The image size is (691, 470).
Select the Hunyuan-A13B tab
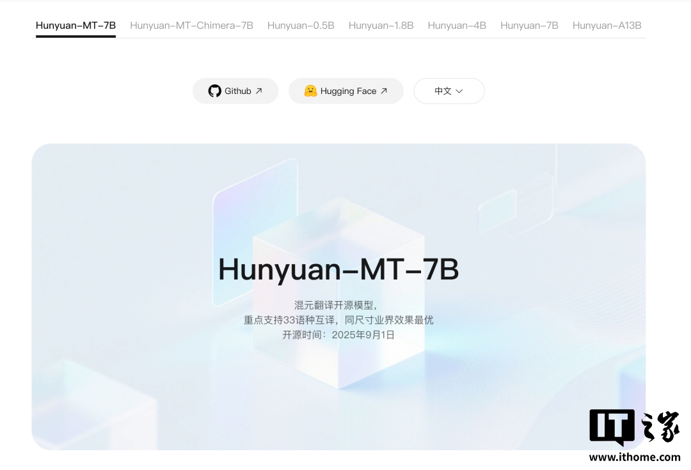(607, 26)
